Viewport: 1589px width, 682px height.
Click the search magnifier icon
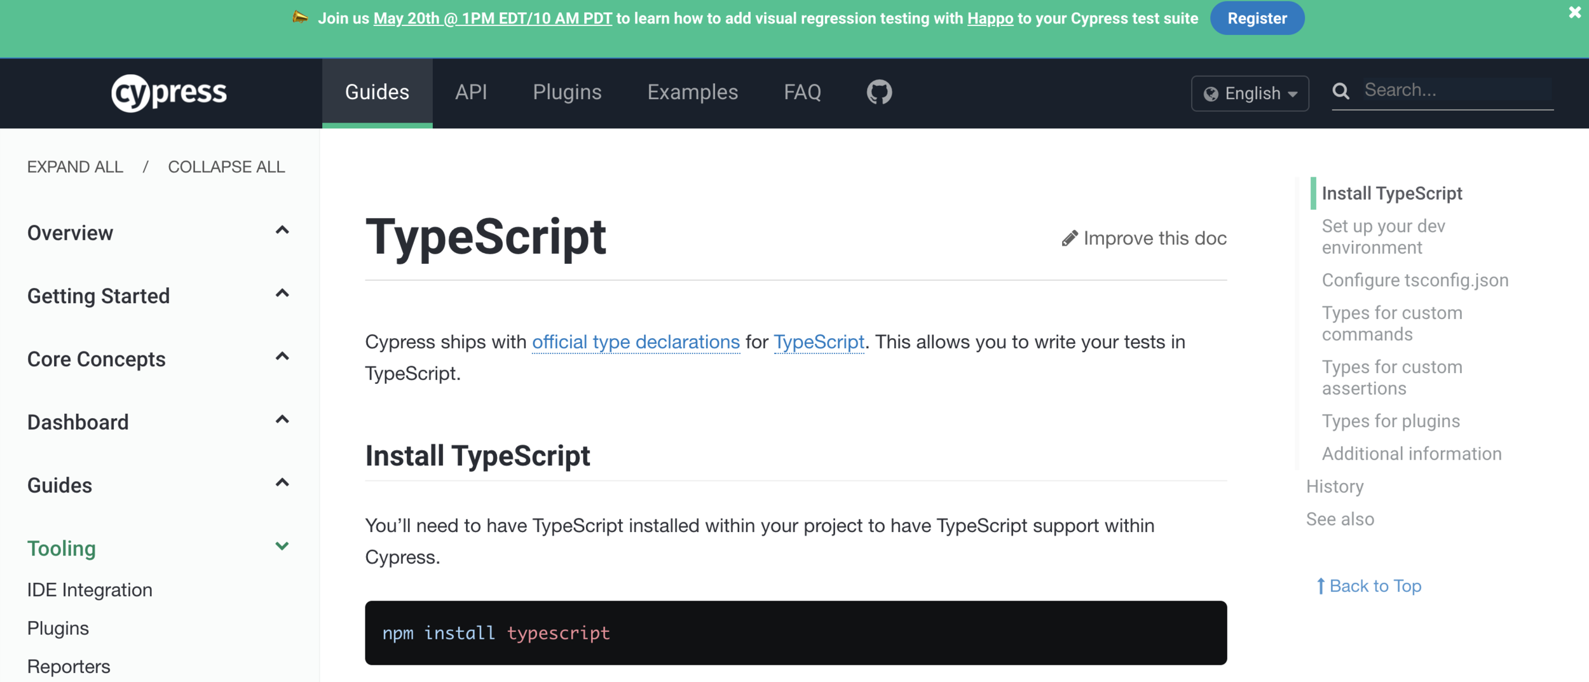click(1340, 91)
